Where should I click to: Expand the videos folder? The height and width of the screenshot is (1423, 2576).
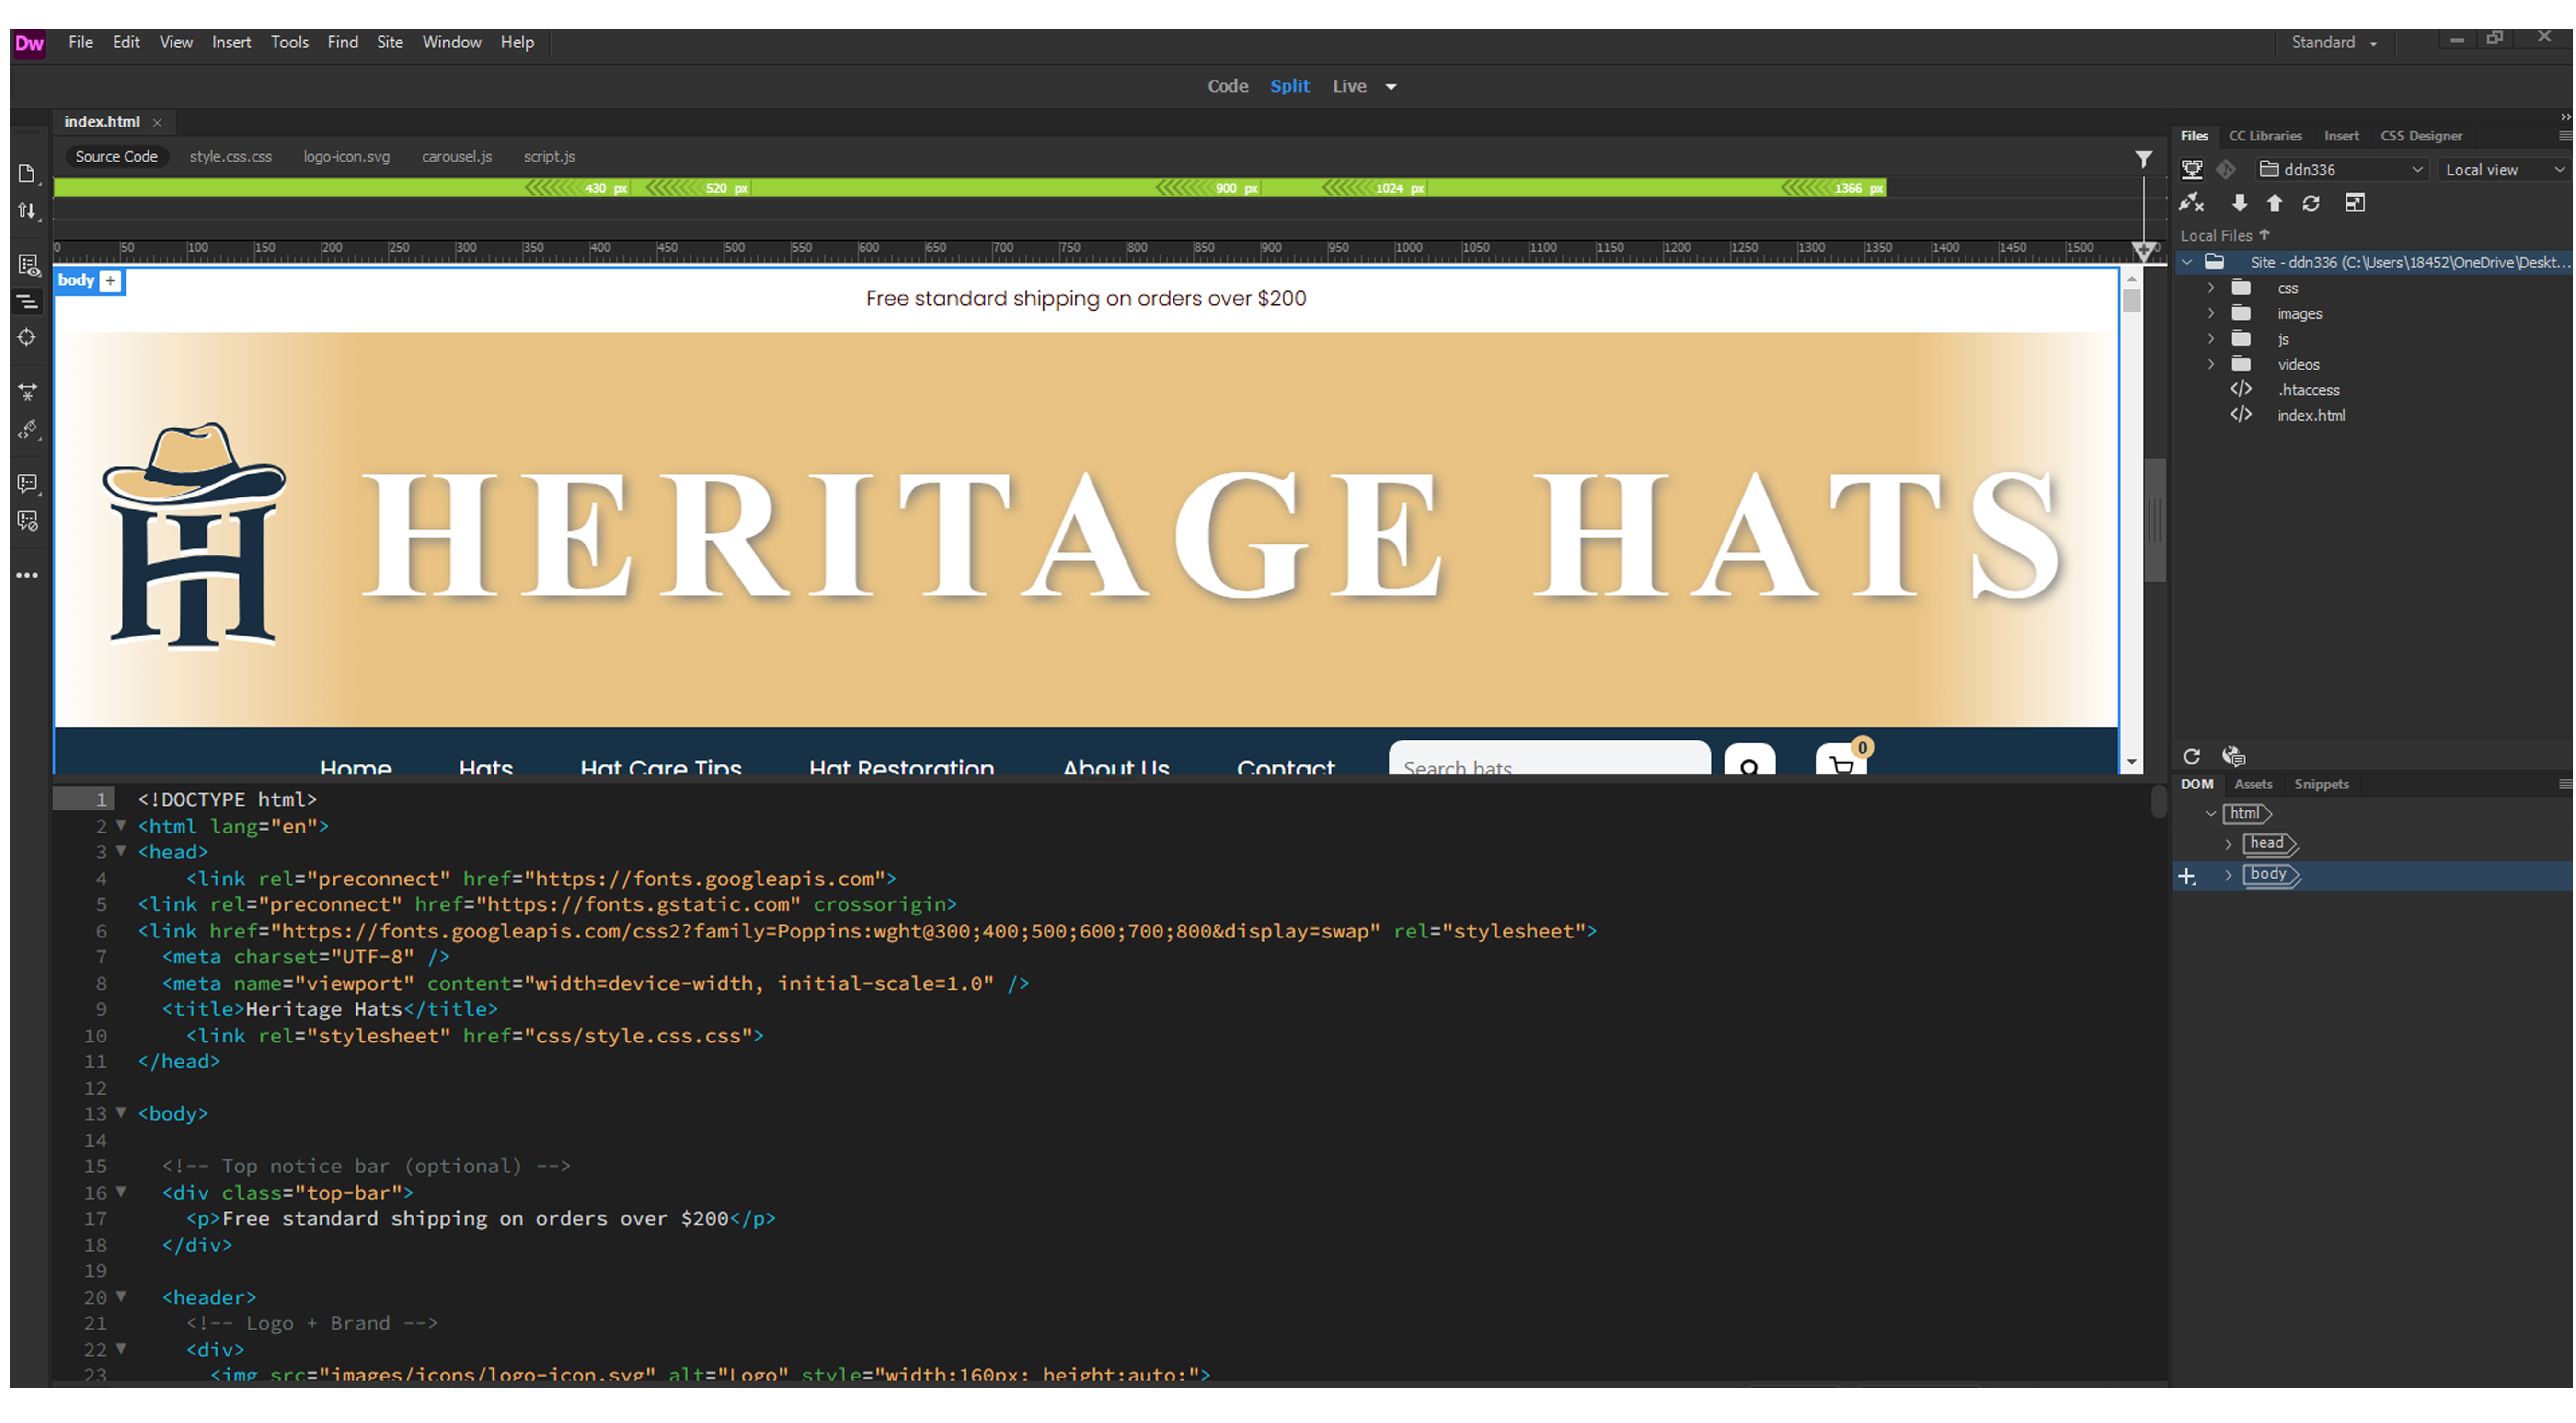(2211, 364)
